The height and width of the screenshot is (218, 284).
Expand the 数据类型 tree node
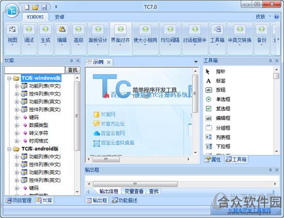tap(17, 125)
